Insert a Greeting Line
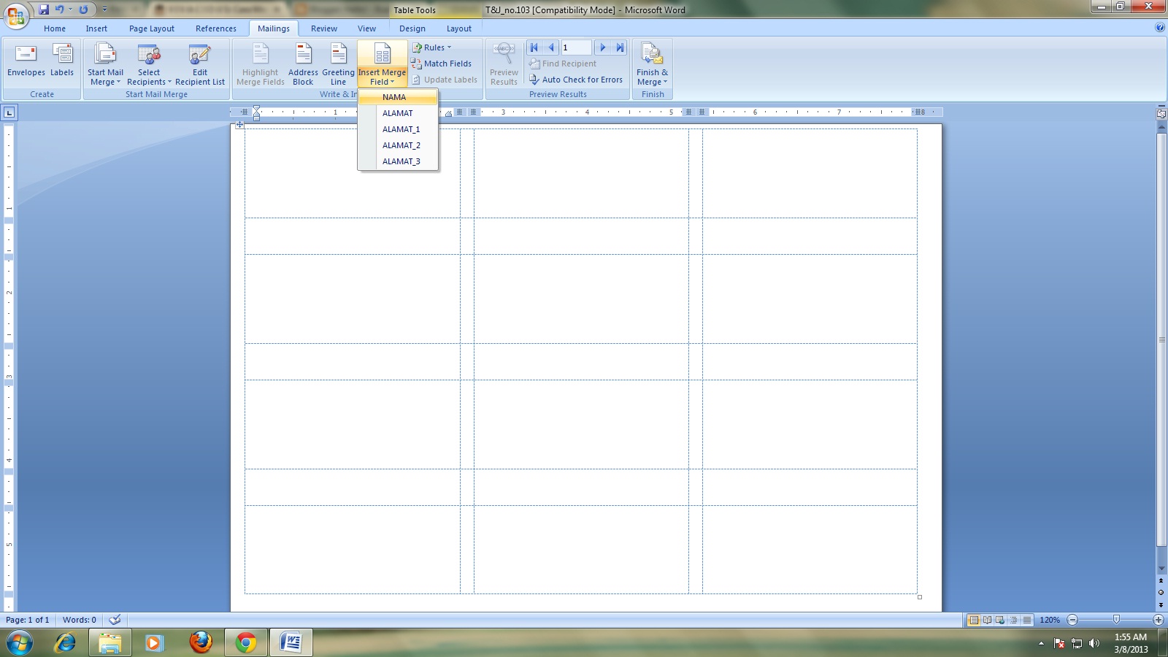This screenshot has width=1168, height=657. pos(338,64)
